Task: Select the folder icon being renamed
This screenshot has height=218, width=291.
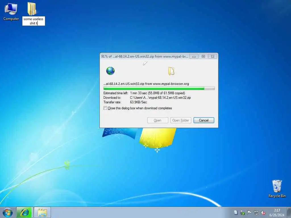Action: (32, 9)
